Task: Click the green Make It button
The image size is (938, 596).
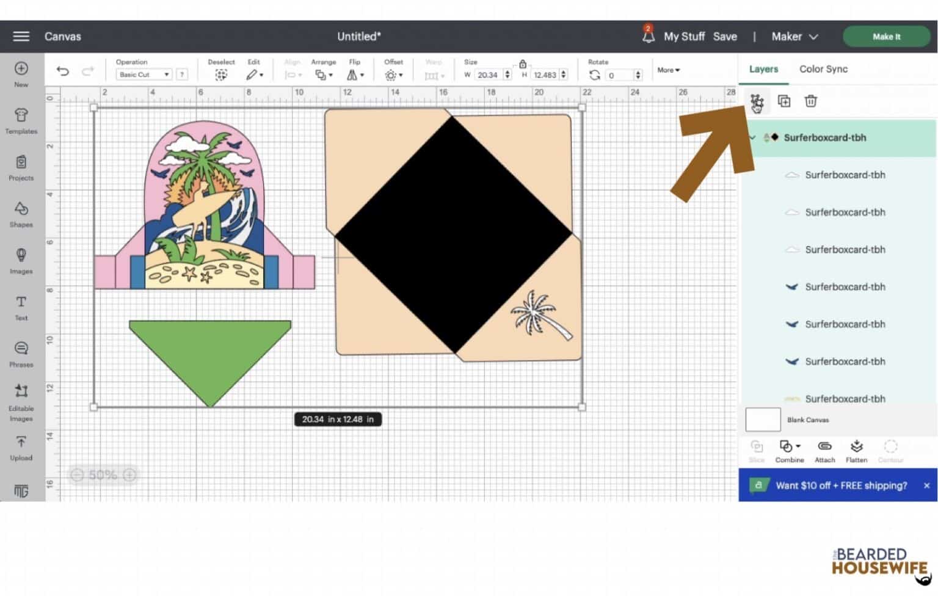Action: coord(886,37)
